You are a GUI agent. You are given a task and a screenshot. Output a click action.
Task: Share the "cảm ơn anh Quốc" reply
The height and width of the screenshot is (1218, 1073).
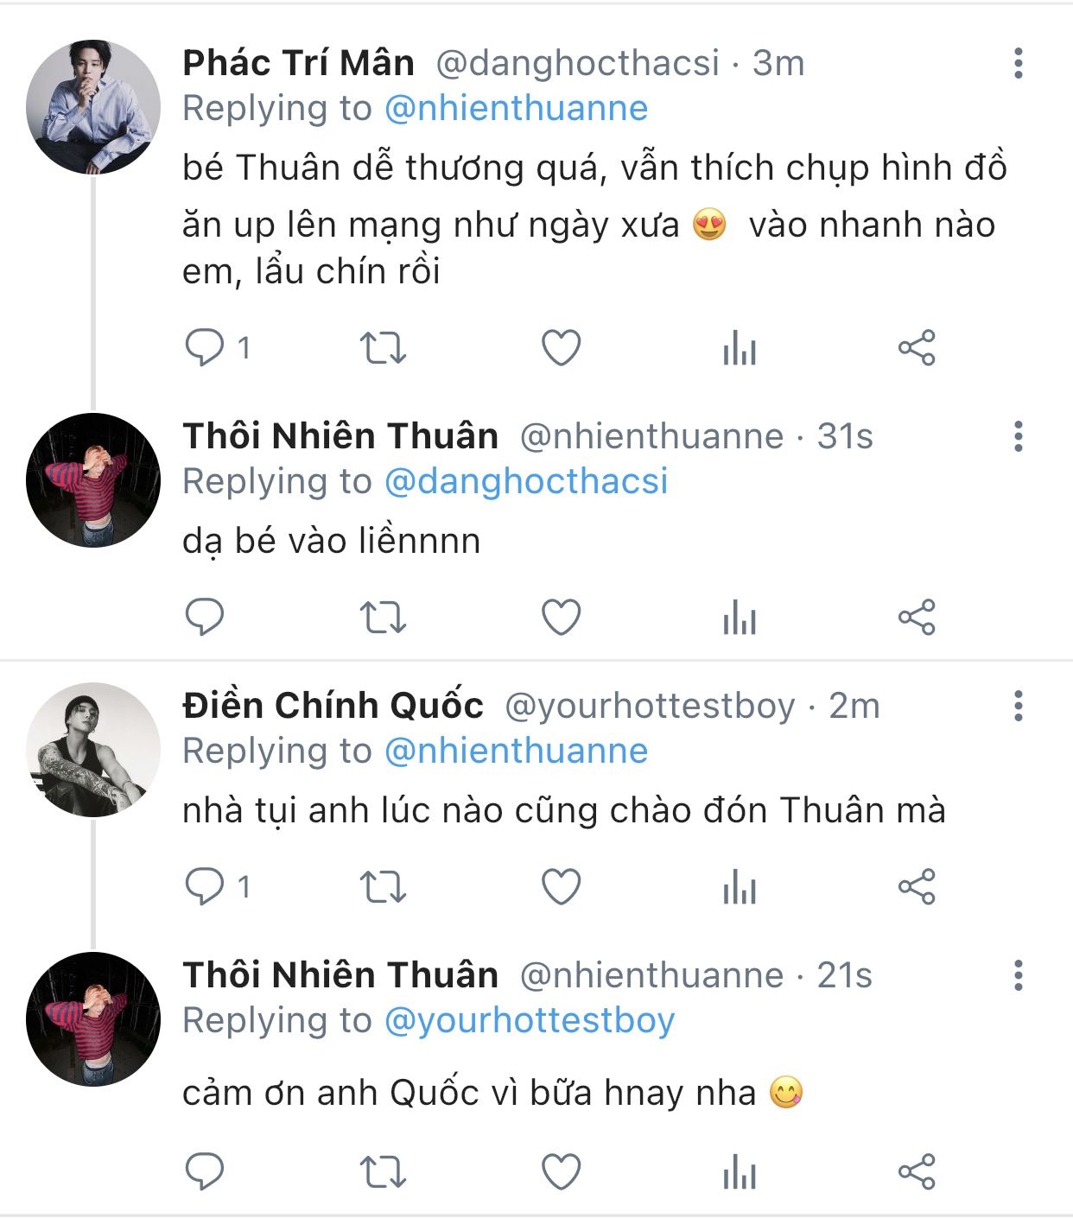[917, 1171]
